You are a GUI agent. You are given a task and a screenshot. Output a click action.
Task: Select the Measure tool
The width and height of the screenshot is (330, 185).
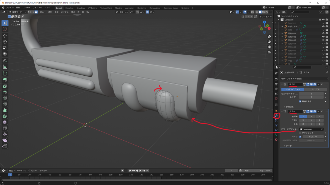(x=5, y=67)
